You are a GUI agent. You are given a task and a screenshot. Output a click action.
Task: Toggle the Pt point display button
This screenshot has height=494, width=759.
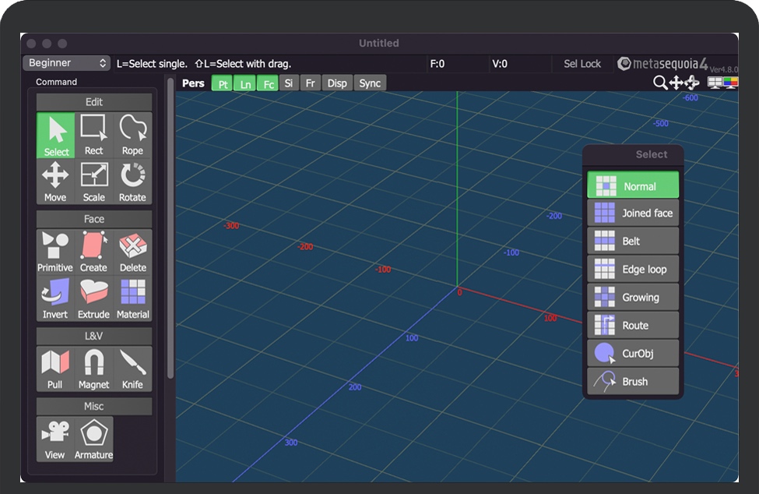pos(223,83)
